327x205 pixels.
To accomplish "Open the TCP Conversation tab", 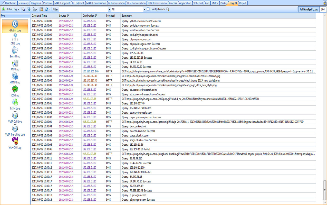I will tap(136, 3).
